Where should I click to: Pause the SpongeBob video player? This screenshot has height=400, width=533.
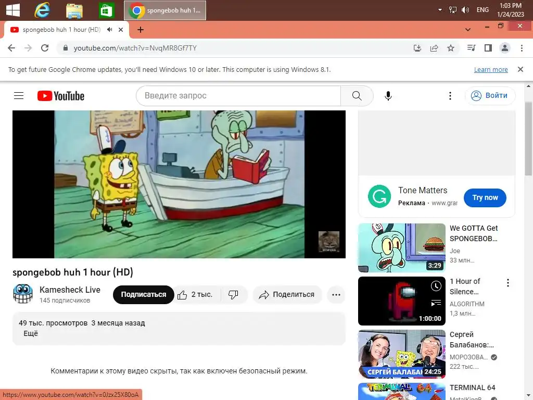[179, 184]
